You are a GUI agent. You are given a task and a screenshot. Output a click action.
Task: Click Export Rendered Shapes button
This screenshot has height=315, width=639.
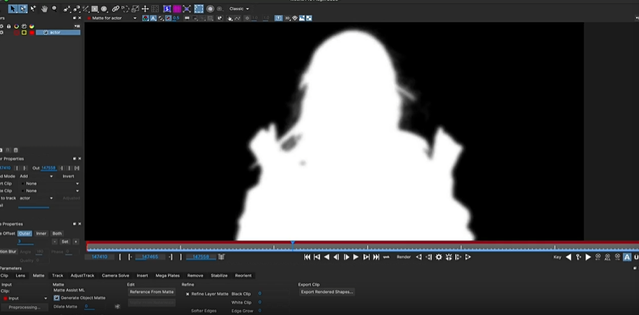pos(327,292)
